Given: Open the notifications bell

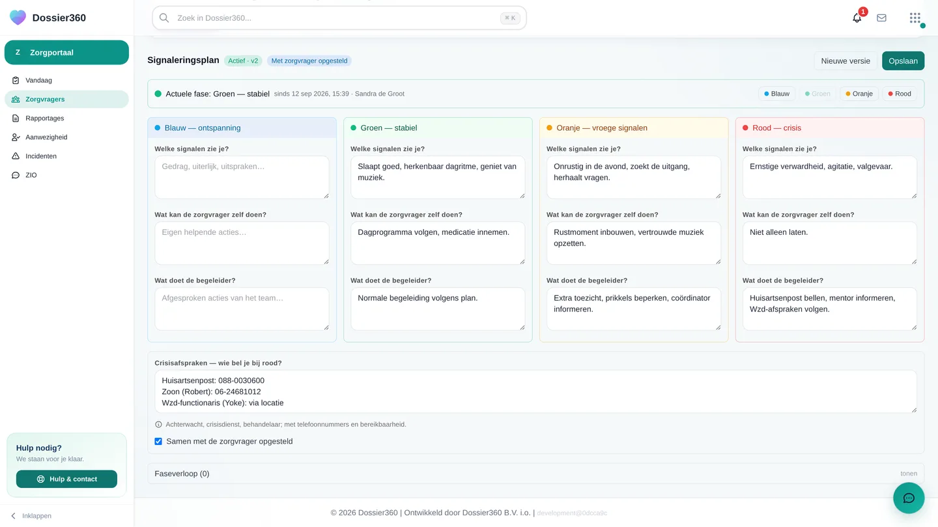Looking at the screenshot, I should [857, 18].
